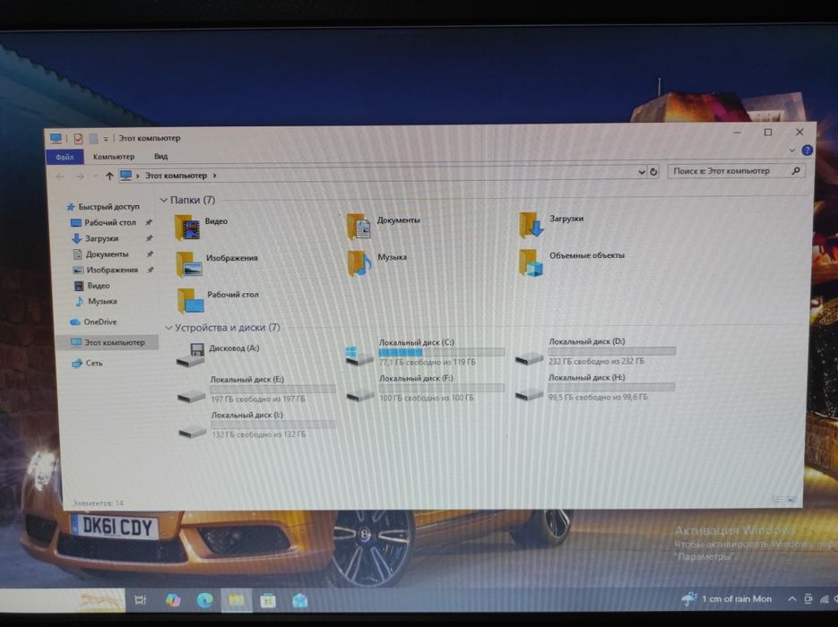Viewport: 838px width, 627px height.
Task: Click the E: drive usage bar
Action: pos(272,389)
